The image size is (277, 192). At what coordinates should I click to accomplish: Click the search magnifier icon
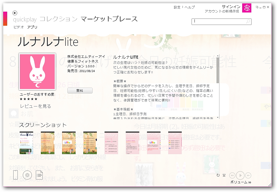249,21
